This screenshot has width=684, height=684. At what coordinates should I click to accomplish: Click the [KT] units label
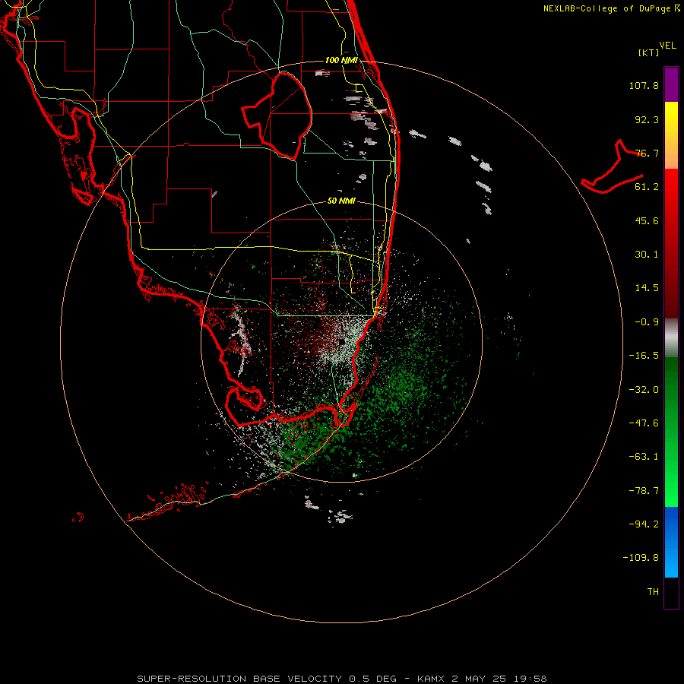tap(648, 52)
